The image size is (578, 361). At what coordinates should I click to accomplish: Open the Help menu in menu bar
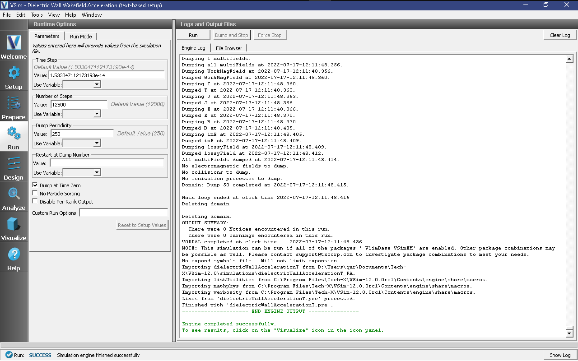tap(70, 15)
